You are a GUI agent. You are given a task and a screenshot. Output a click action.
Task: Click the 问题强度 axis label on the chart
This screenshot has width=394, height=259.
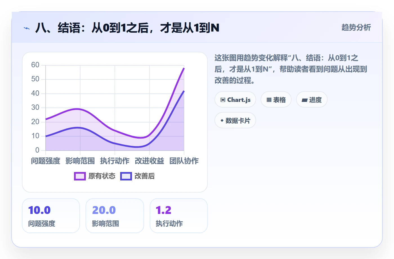pyautogui.click(x=46, y=161)
